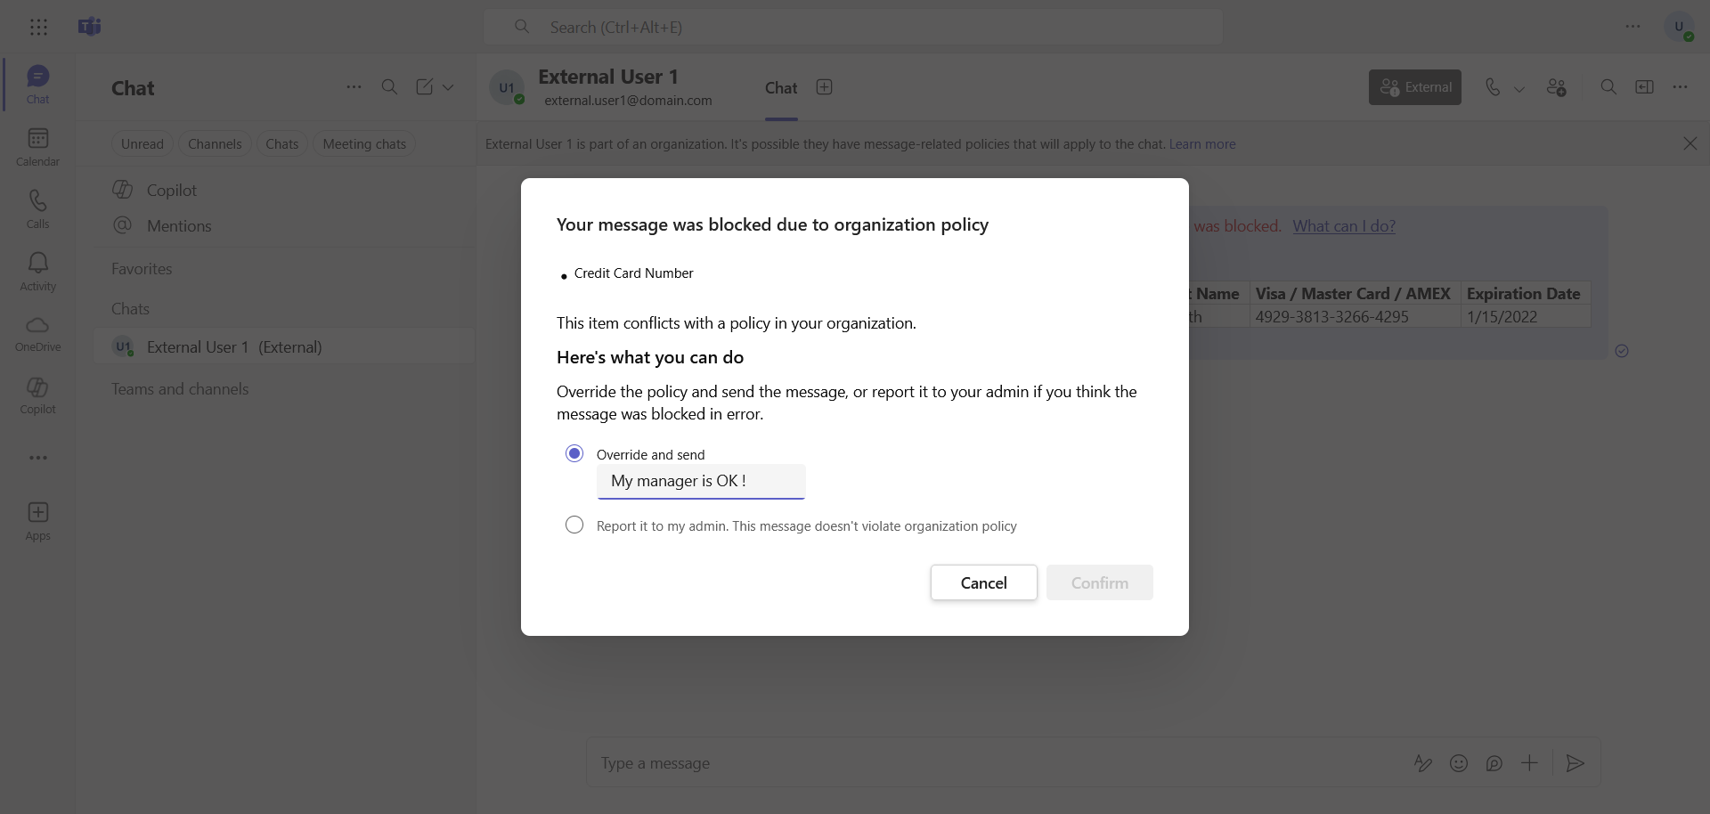Screen dimensions: 1710x814
Task: Open the Learn more link
Action: [1201, 144]
